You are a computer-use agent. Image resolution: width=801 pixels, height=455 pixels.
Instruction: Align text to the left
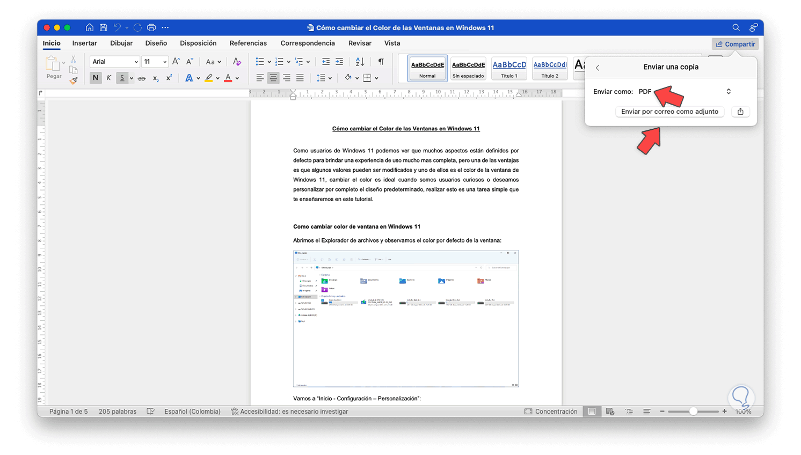[x=260, y=78]
